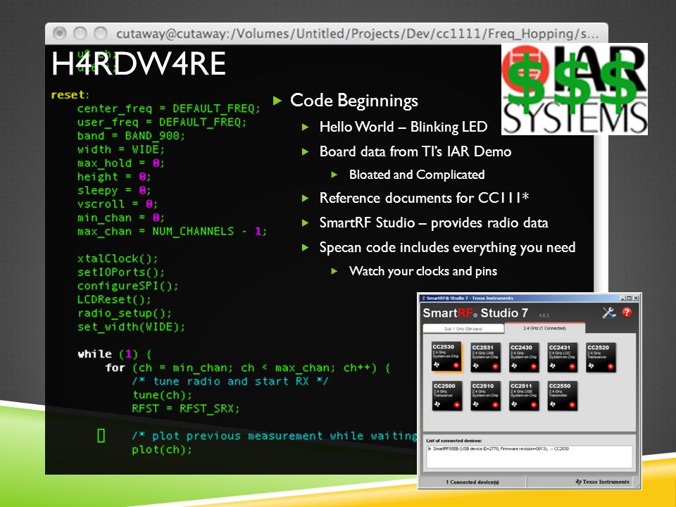Click the SmartRF Studio version number label
676x507 pixels.
[x=544, y=315]
